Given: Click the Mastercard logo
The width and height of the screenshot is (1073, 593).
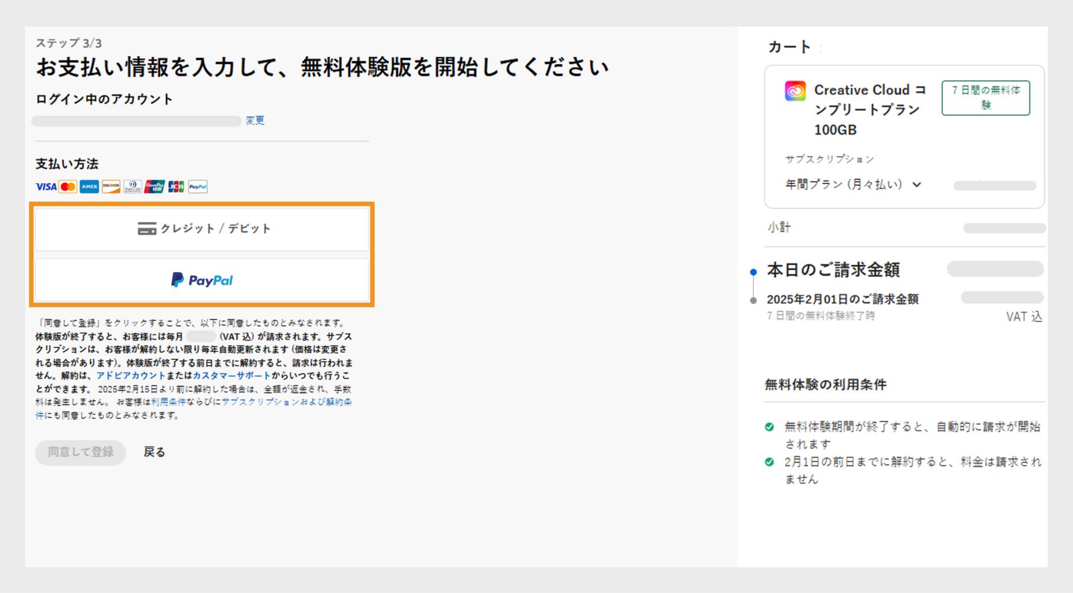Looking at the screenshot, I should (x=68, y=187).
